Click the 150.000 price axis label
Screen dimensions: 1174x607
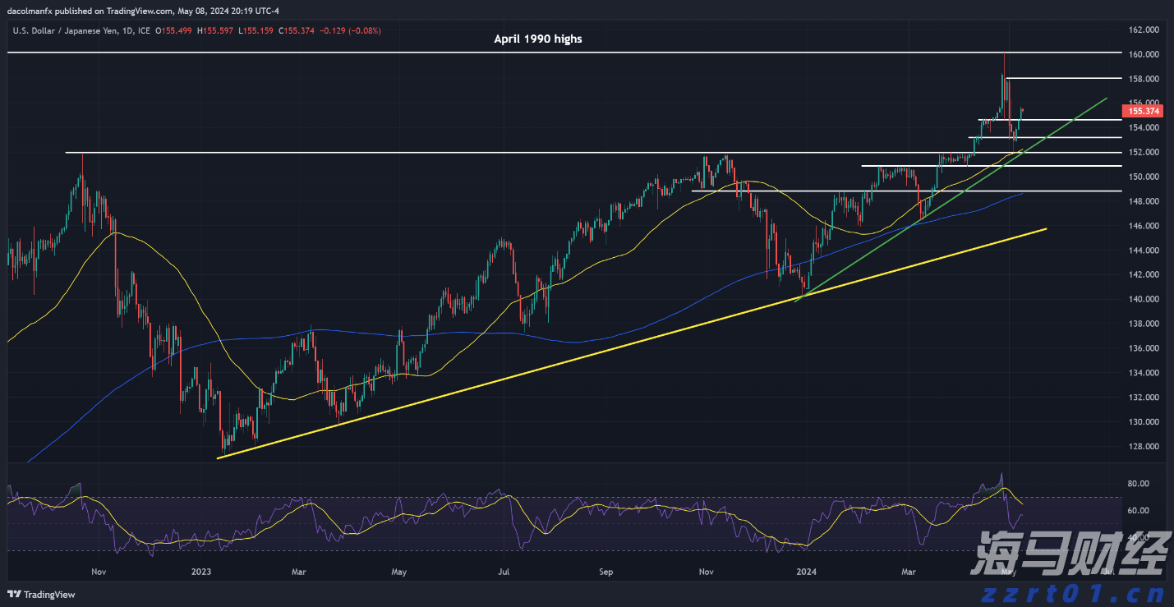1144,177
